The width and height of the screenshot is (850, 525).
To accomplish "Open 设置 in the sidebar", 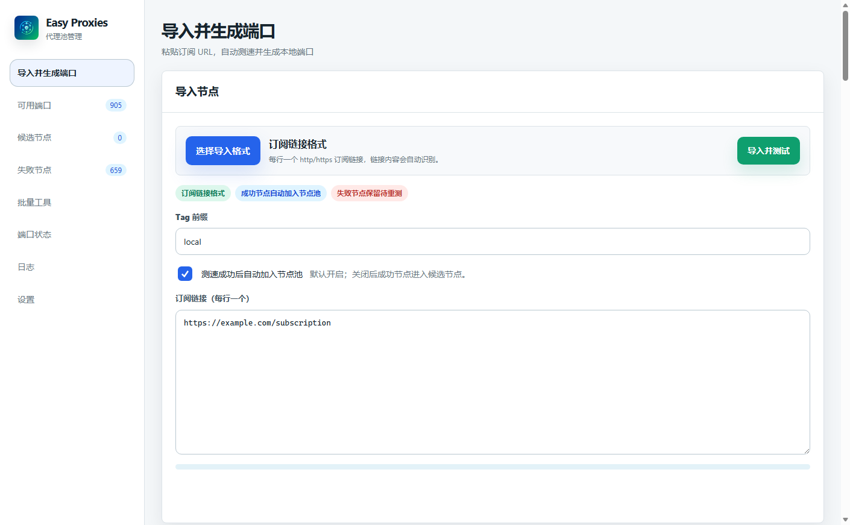I will (72, 300).
